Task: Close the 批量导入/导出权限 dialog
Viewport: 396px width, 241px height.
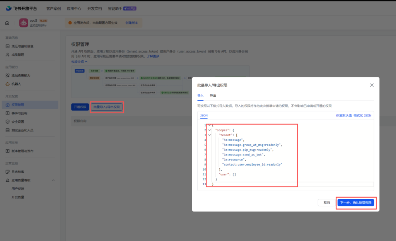Action: (x=372, y=85)
